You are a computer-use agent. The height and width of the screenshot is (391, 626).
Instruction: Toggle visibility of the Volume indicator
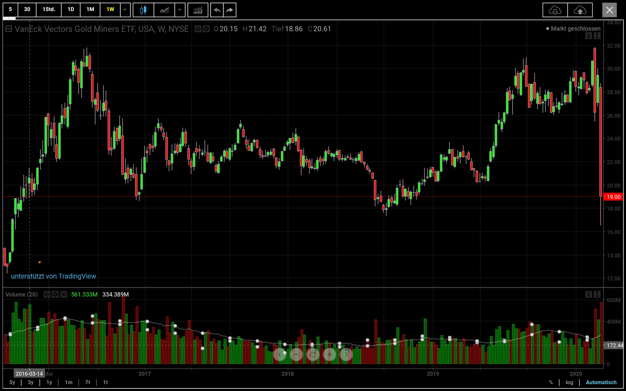tap(47, 295)
